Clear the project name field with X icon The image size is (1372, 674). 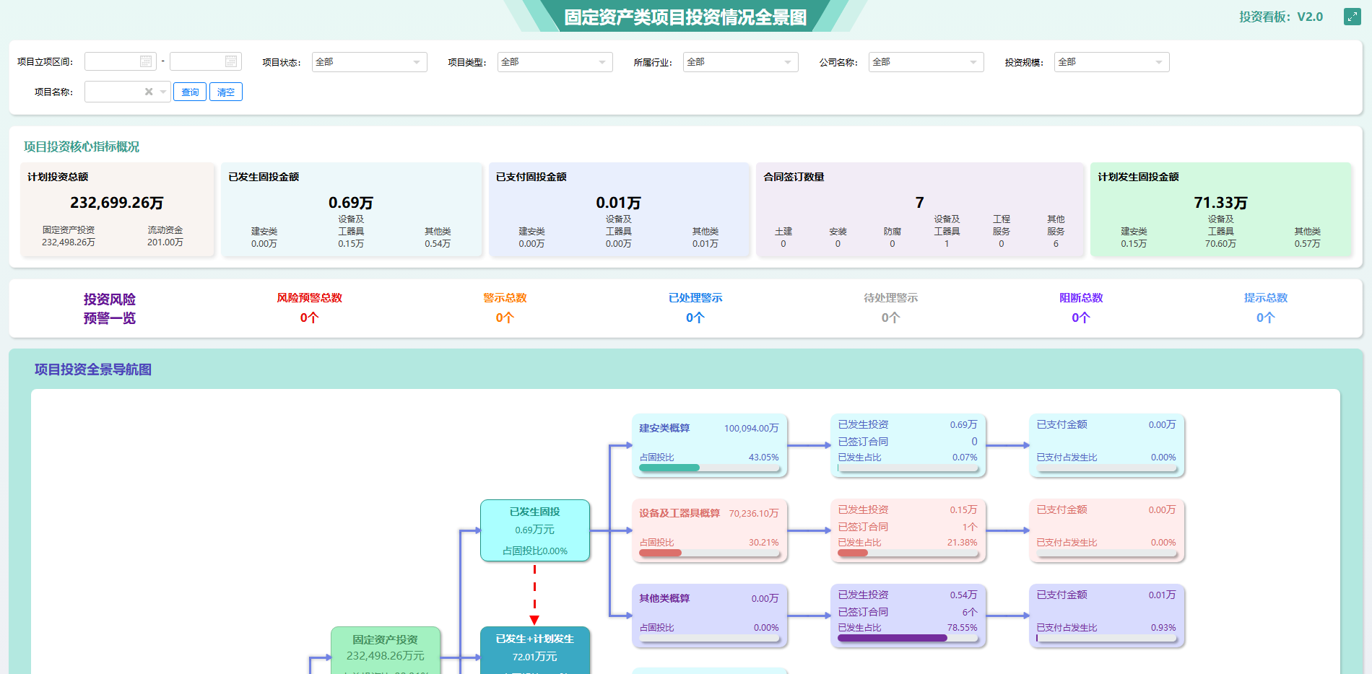[149, 92]
